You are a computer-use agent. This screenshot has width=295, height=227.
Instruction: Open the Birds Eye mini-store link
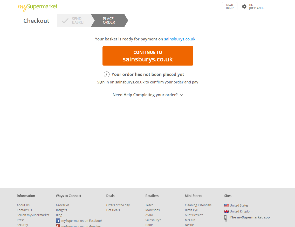(191, 210)
